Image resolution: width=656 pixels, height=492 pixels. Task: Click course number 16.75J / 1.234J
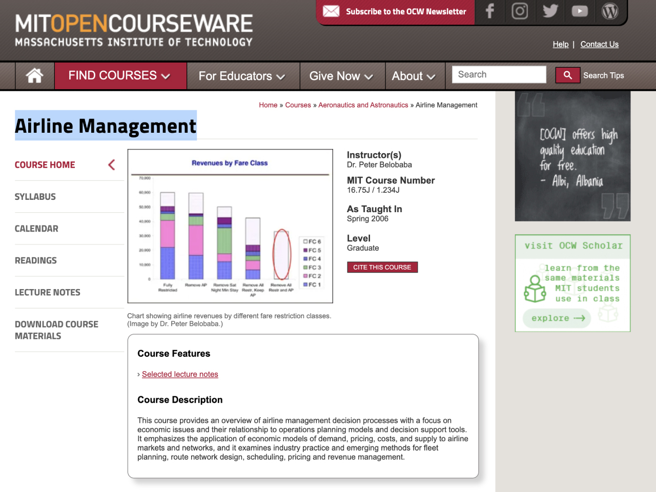coord(373,190)
